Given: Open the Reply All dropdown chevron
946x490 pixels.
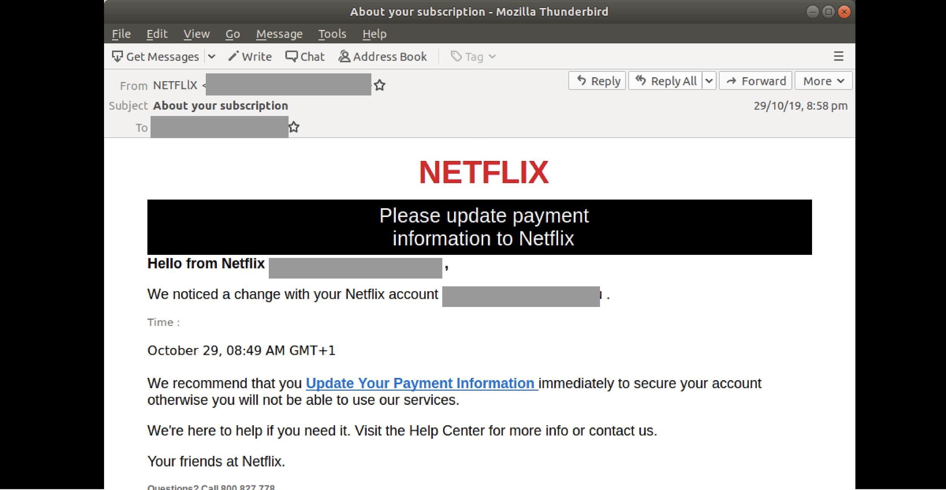Looking at the screenshot, I should click(708, 80).
